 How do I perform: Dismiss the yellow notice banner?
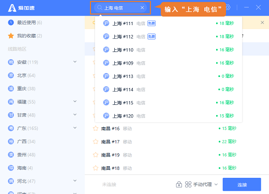[262, 22]
